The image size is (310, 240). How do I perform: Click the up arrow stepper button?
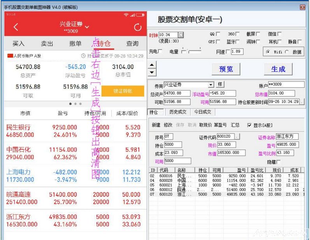152,65
